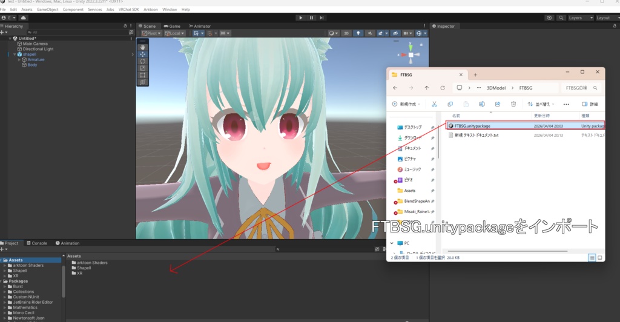
Task: Click the 詳細 details pane button
Action: (590, 104)
